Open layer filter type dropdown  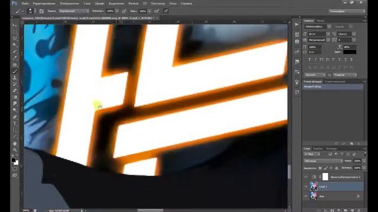[x=312, y=154]
